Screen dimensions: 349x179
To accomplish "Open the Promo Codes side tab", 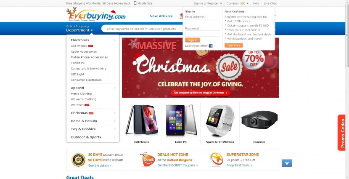I will click(x=342, y=133).
